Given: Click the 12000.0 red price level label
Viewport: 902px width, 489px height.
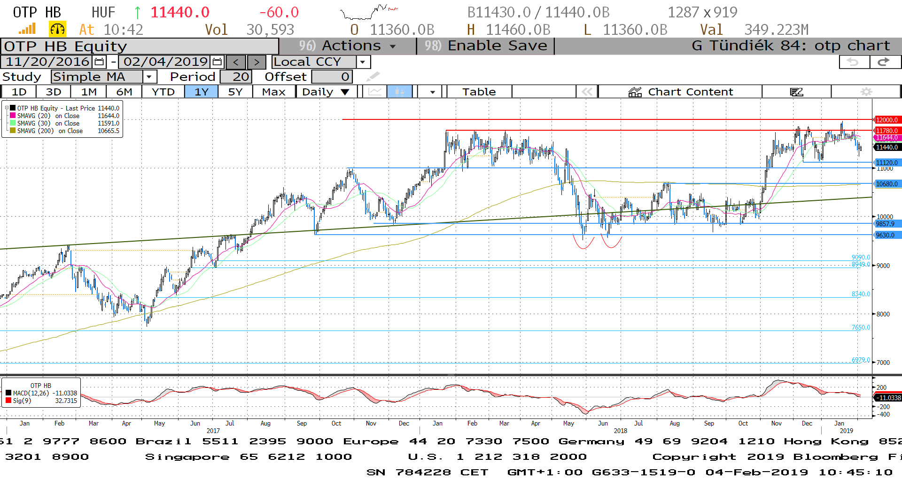Looking at the screenshot, I should click(x=887, y=120).
